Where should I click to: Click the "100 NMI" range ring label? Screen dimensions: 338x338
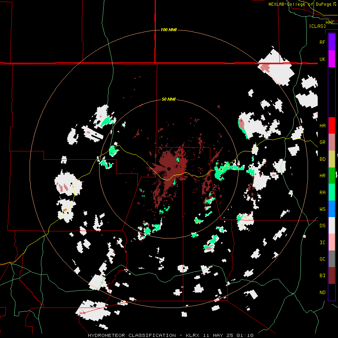[x=169, y=30]
